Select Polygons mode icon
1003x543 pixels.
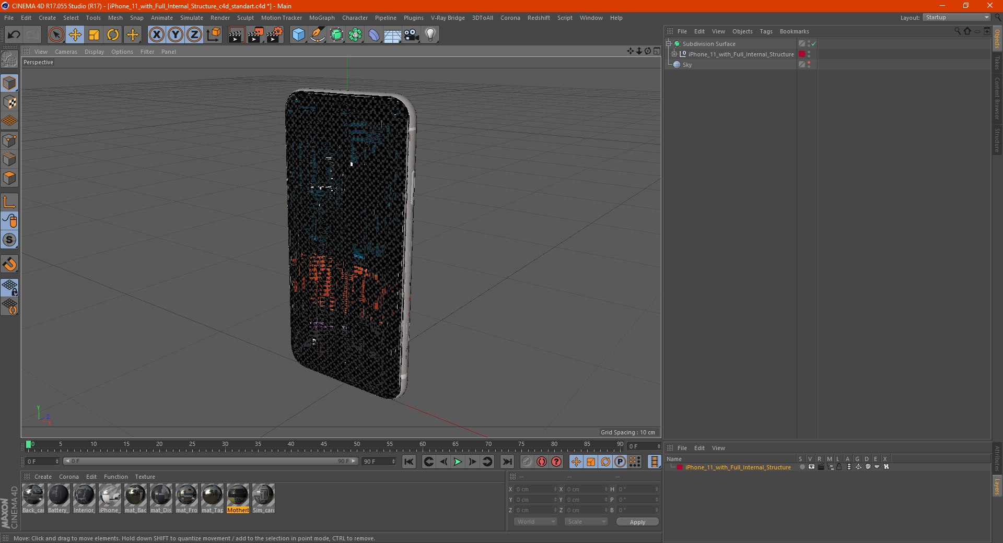(x=9, y=178)
